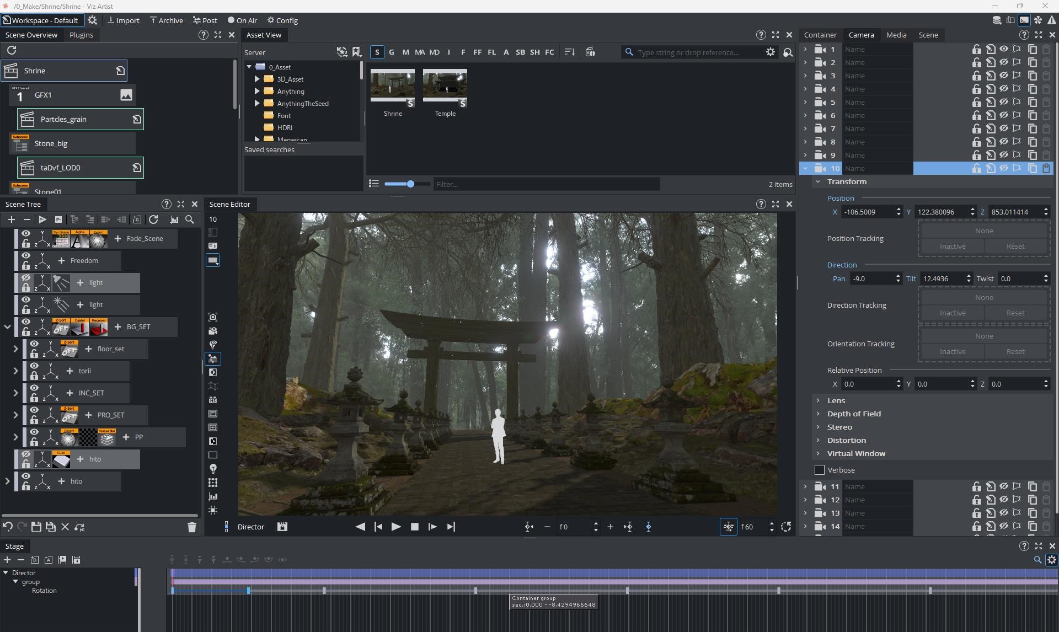Screen dimensions: 1059x632
Task: Click the Scene Tree add container plus icon
Action: [x=11, y=219]
